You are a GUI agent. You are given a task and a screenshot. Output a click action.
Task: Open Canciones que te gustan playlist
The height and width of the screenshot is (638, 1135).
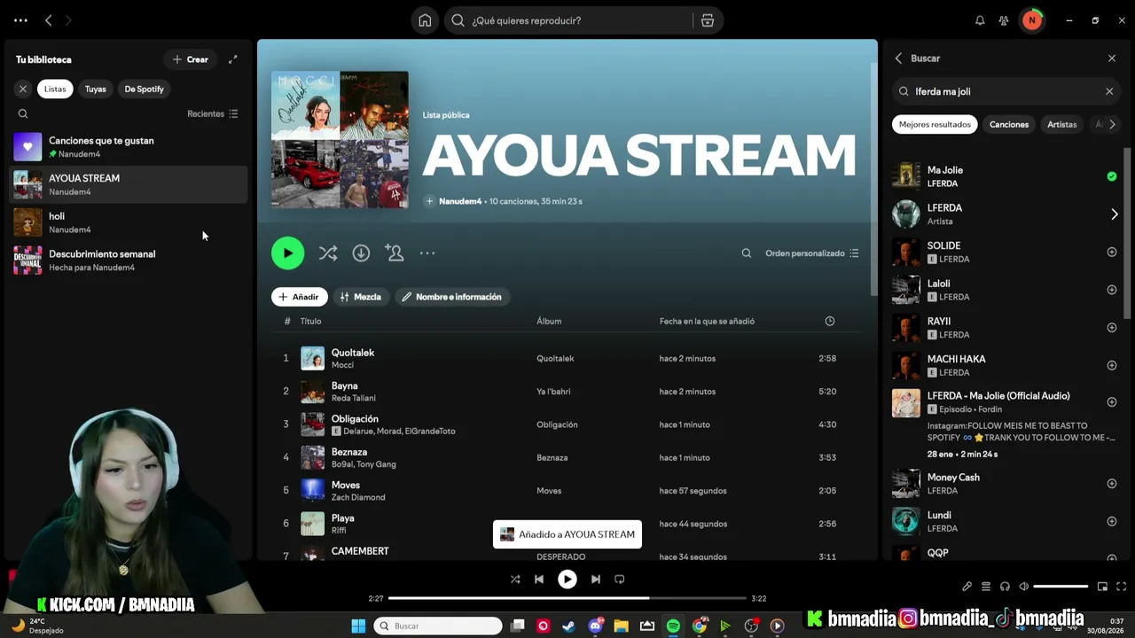(x=129, y=147)
